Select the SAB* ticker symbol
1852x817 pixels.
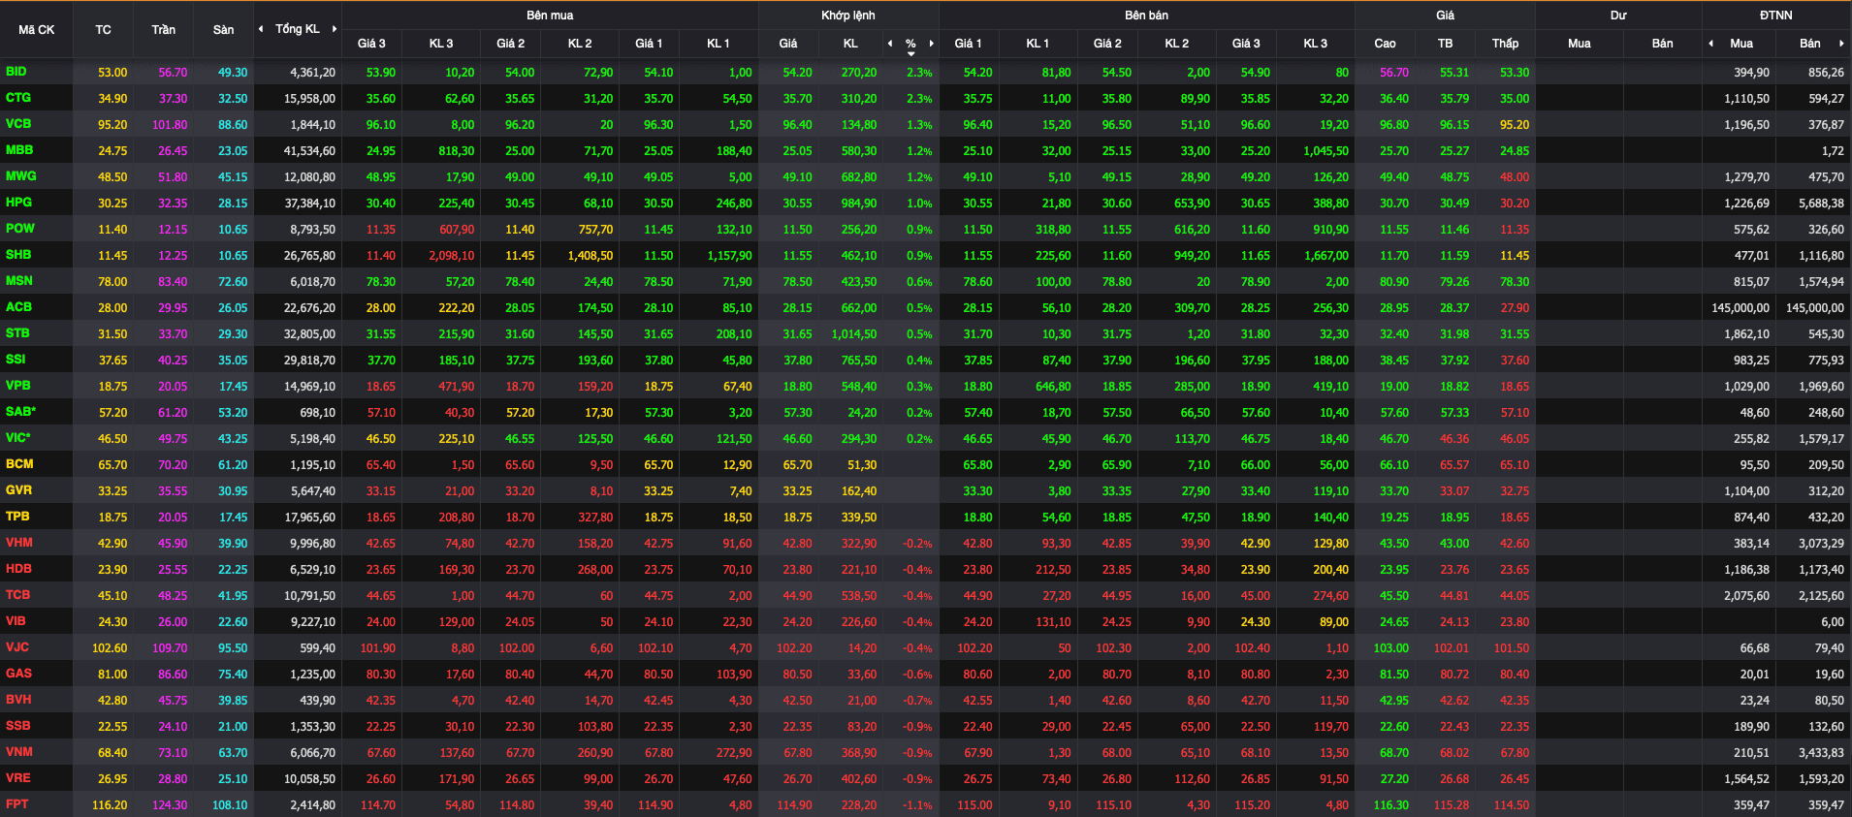coord(20,412)
